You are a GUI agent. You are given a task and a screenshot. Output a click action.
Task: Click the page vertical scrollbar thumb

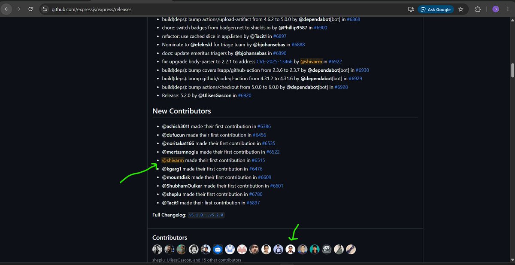tap(512, 70)
